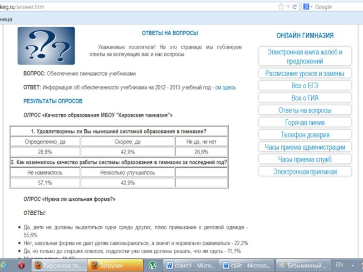Viewport: 363px width, 272px height.
Task: Open URL history dropdown arrow
Action: 288,7
